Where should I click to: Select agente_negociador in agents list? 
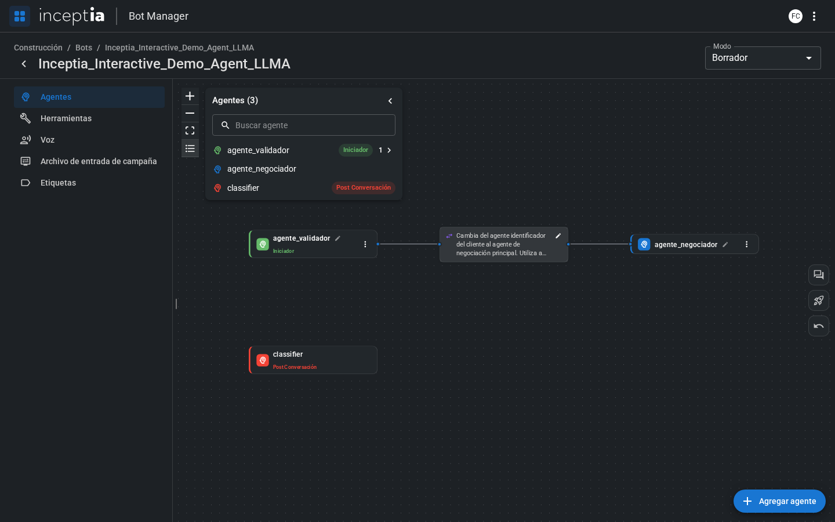[304, 169]
